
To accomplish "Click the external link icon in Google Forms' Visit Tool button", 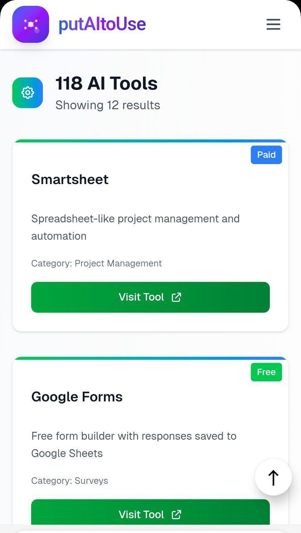I will [x=176, y=514].
